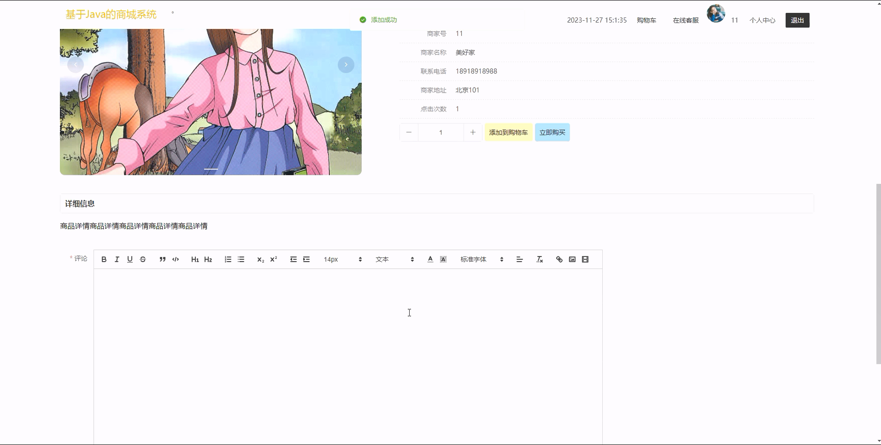Toggle bold formatting in the comment editor
The image size is (881, 445).
click(x=104, y=259)
